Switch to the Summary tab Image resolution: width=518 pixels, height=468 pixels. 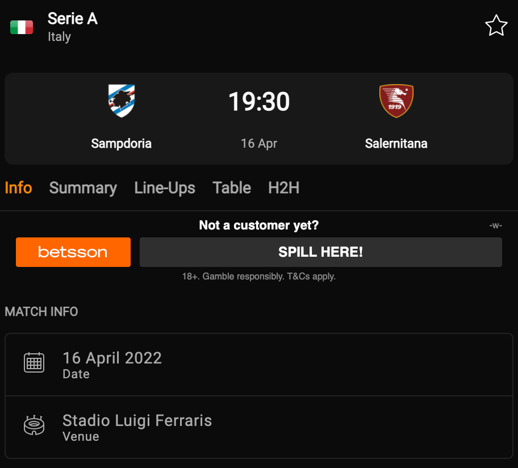(x=83, y=188)
